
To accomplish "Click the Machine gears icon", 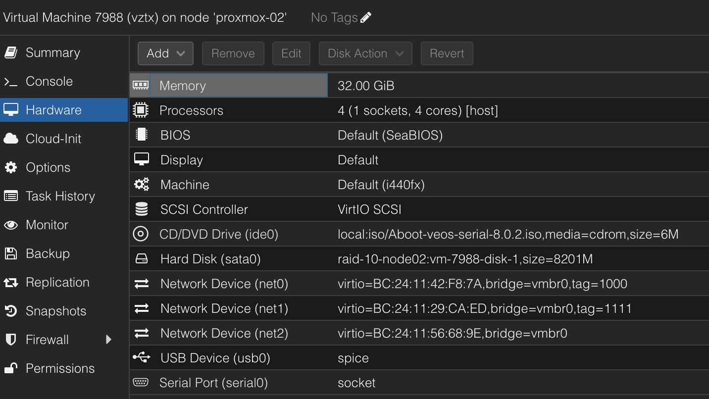I will tap(141, 184).
